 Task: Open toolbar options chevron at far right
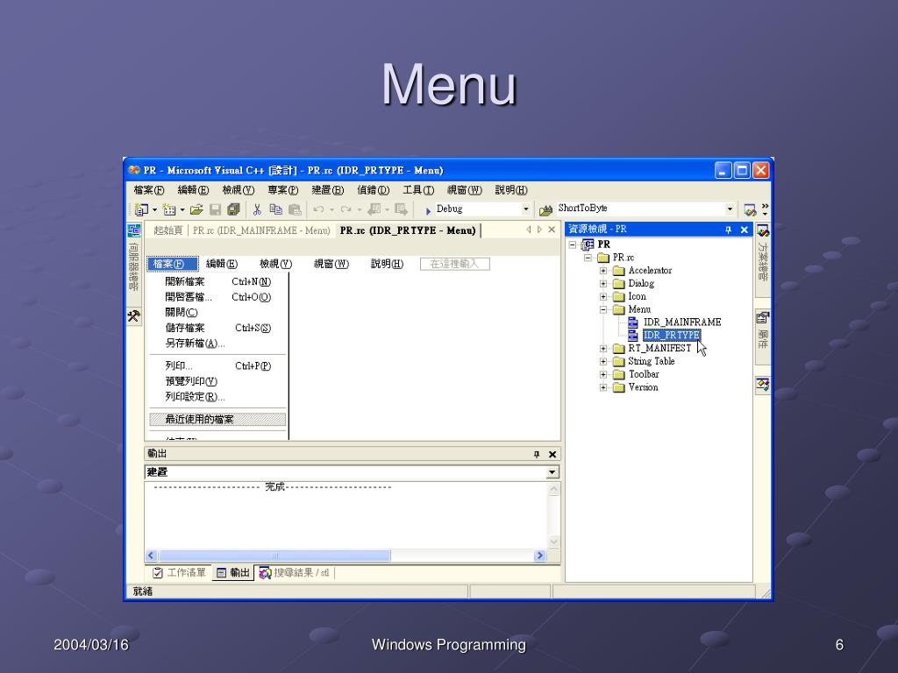tap(765, 209)
